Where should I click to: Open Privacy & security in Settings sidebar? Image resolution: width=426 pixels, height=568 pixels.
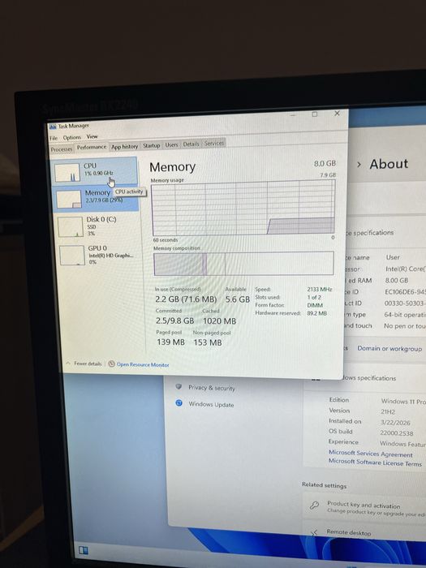click(x=212, y=388)
